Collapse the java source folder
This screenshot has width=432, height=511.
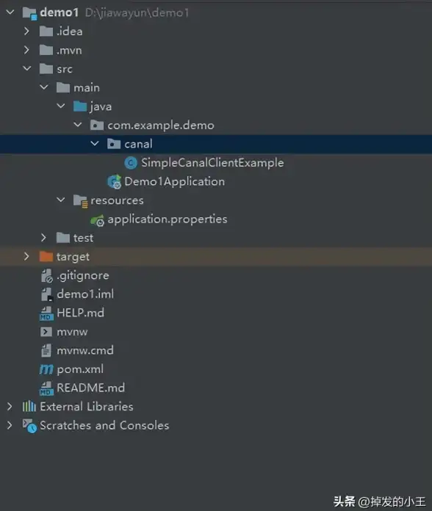click(x=61, y=106)
